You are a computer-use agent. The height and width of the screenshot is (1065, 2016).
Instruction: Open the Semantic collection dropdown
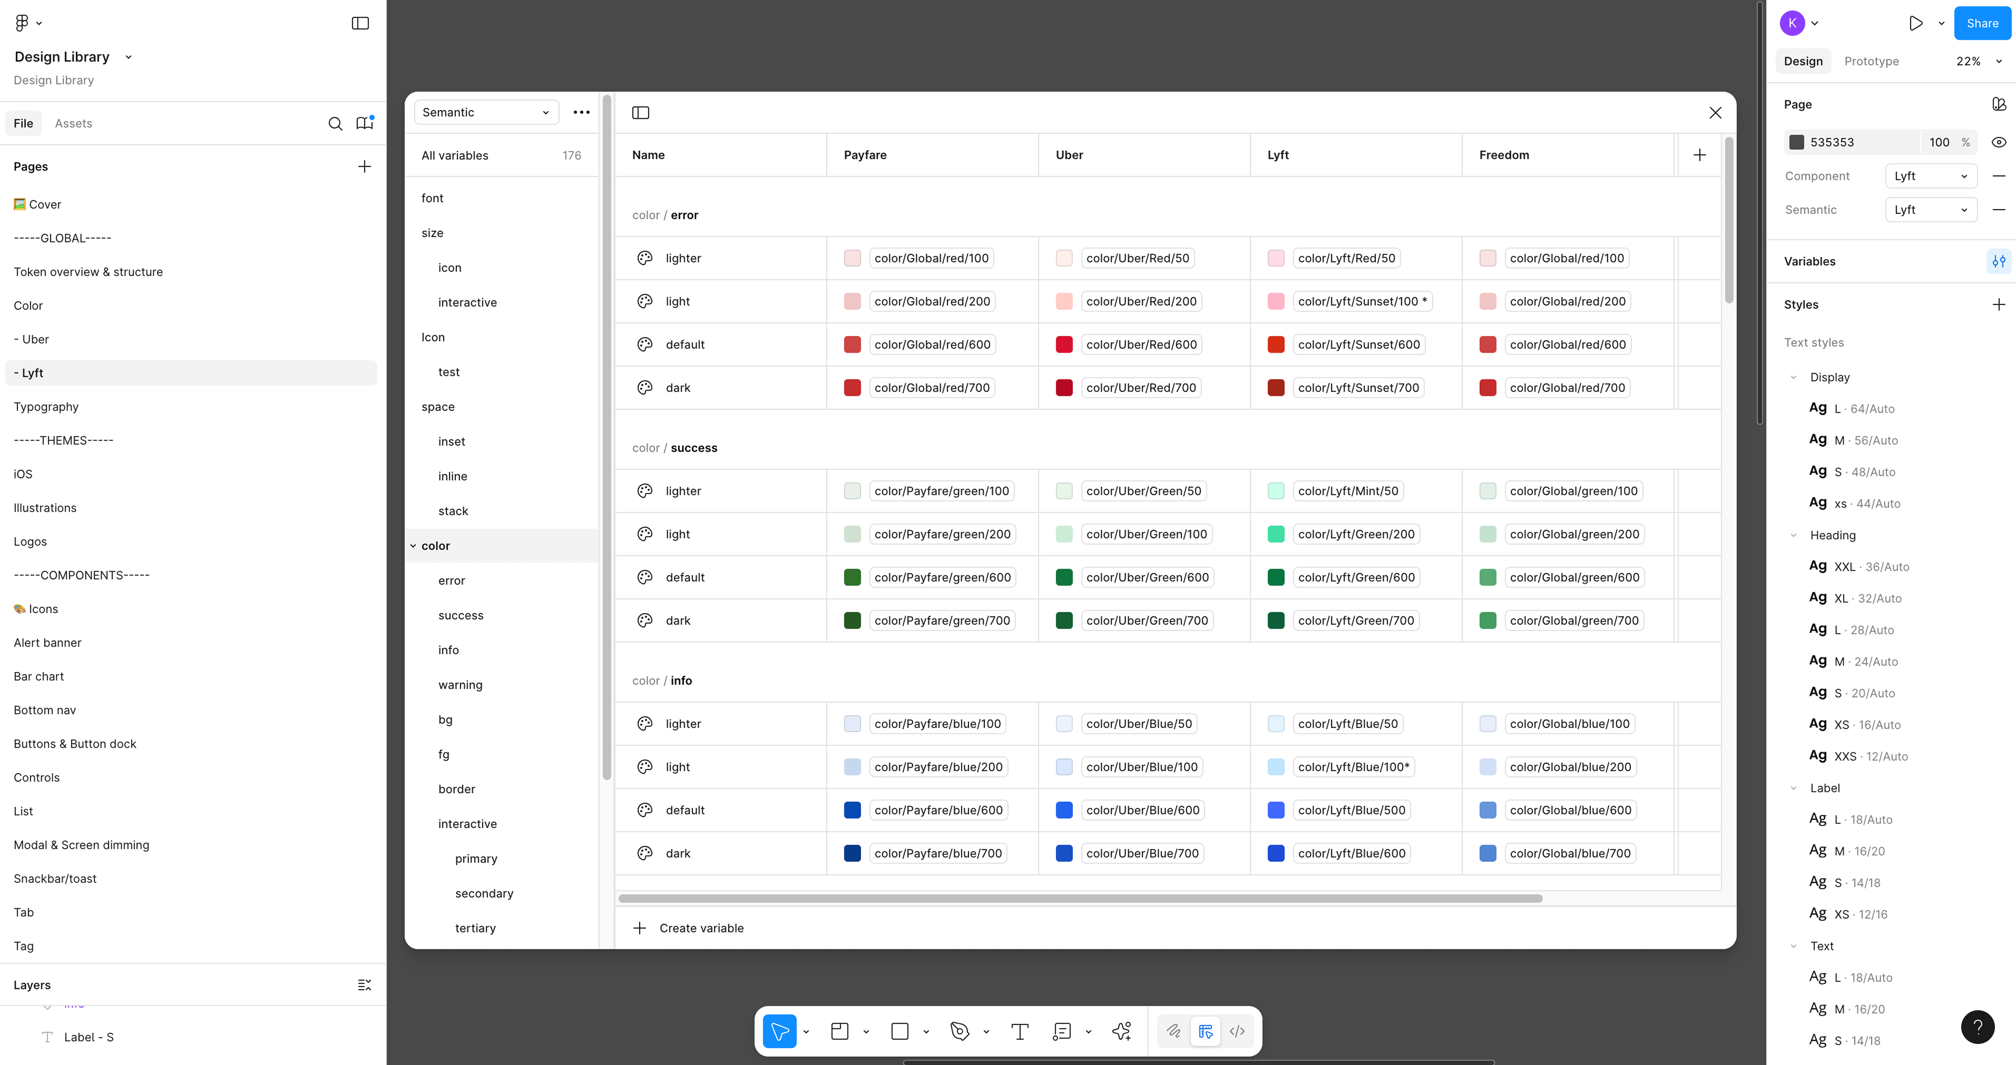point(485,113)
